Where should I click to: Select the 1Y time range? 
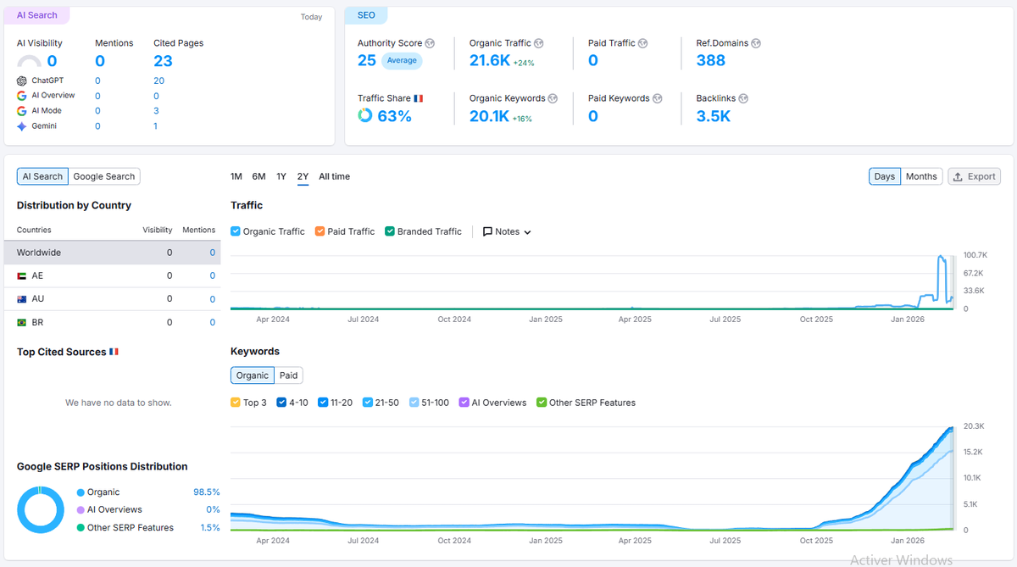281,176
